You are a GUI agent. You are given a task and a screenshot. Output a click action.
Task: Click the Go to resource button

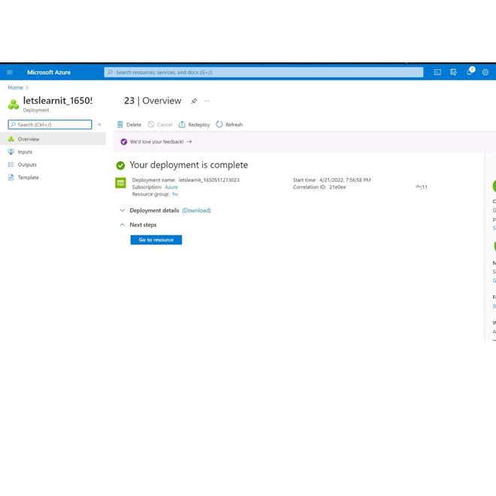(156, 240)
